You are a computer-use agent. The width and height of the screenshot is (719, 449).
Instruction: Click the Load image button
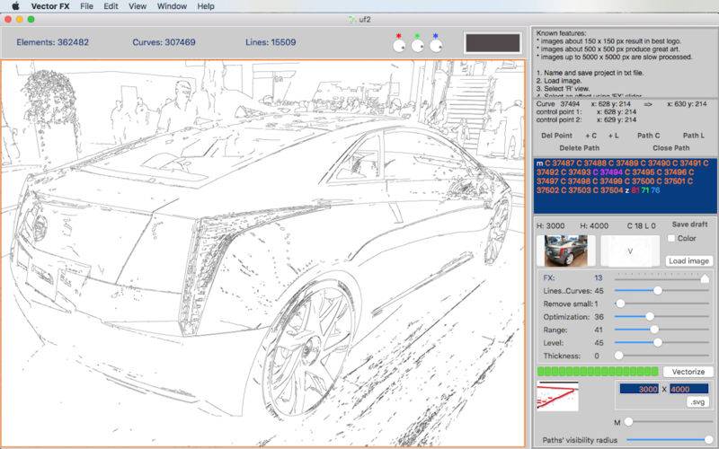point(689,260)
